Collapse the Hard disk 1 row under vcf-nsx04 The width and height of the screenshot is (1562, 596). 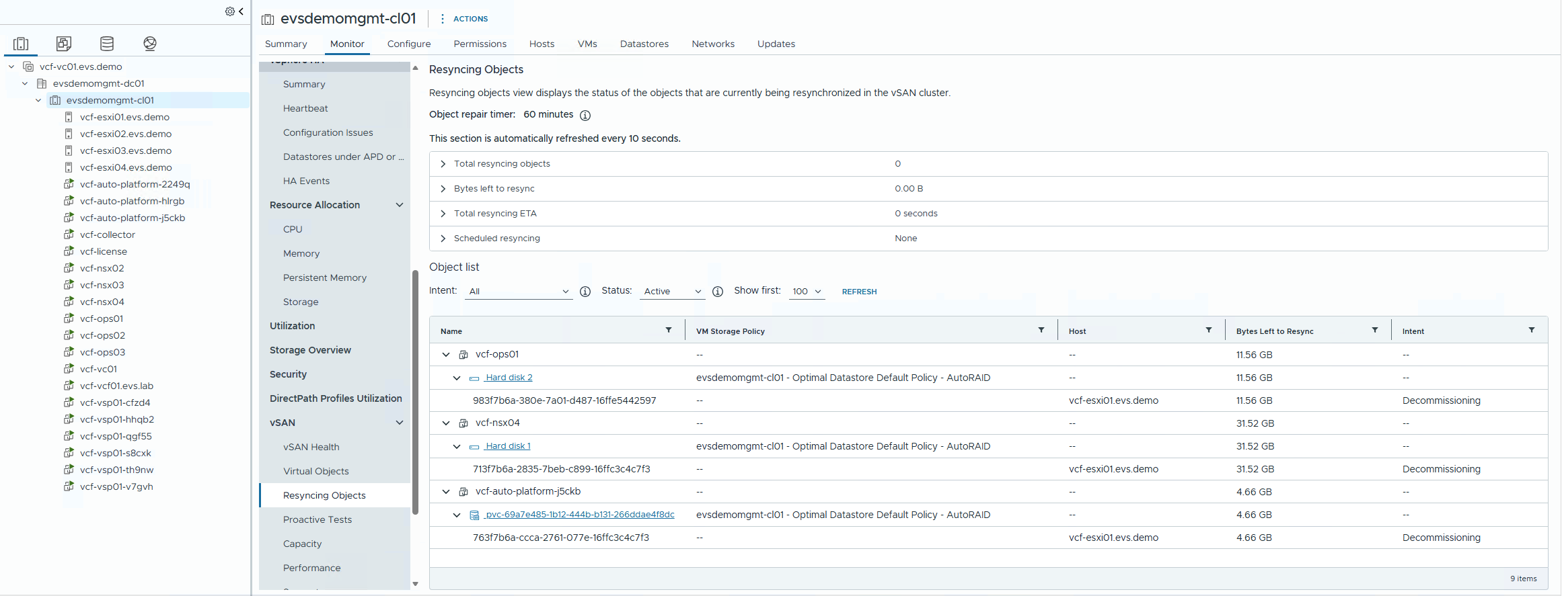tap(457, 447)
